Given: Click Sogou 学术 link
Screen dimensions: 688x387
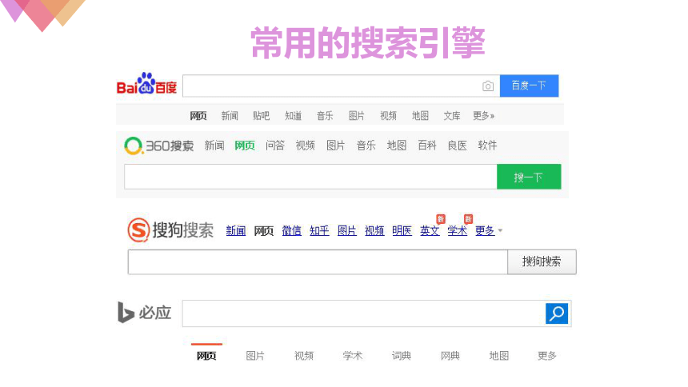Looking at the screenshot, I should (458, 231).
